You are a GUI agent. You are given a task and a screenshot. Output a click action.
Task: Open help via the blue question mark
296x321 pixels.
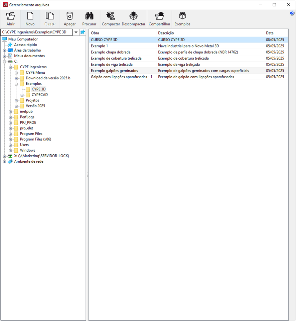tap(292, 13)
